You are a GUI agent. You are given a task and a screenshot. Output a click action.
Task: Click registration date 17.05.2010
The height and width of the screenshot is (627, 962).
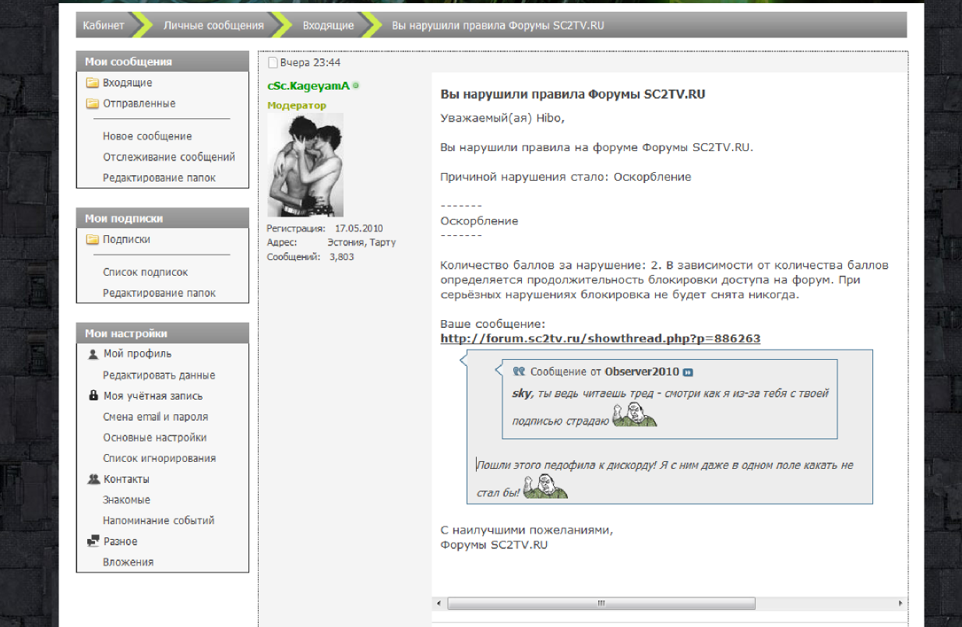(x=359, y=229)
